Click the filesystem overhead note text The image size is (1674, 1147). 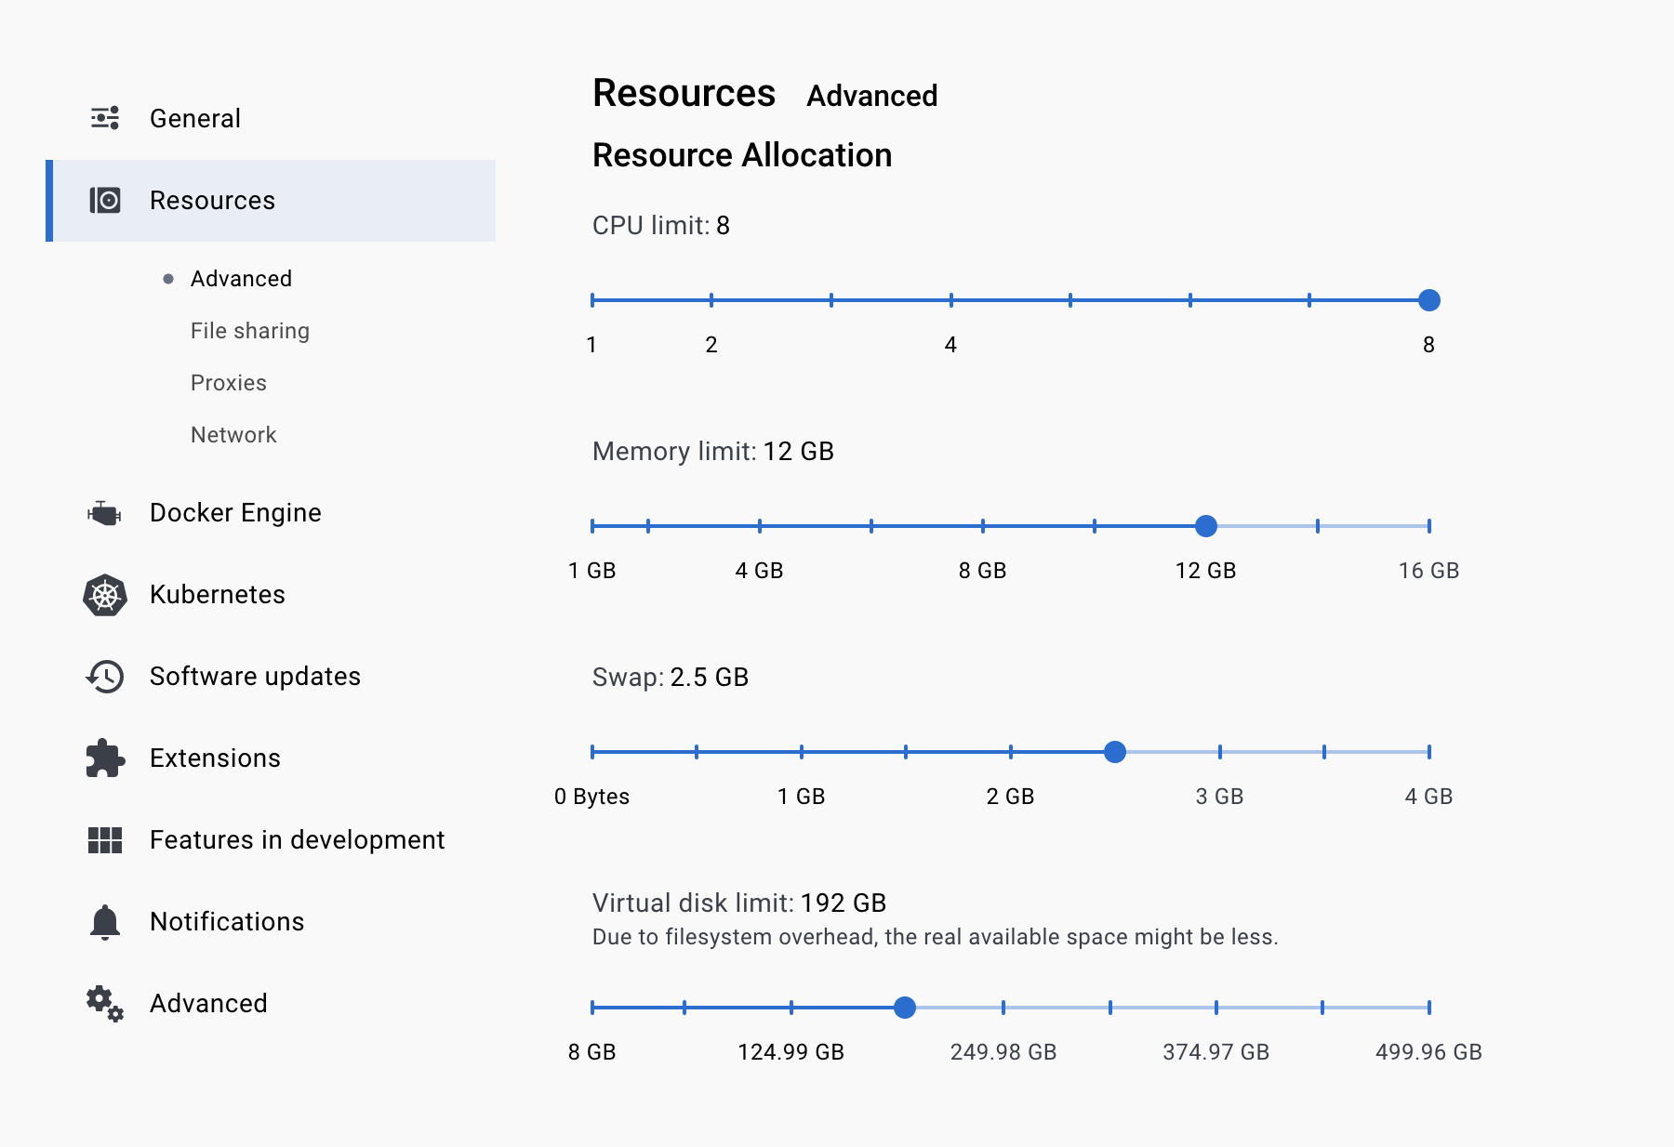[x=936, y=937]
